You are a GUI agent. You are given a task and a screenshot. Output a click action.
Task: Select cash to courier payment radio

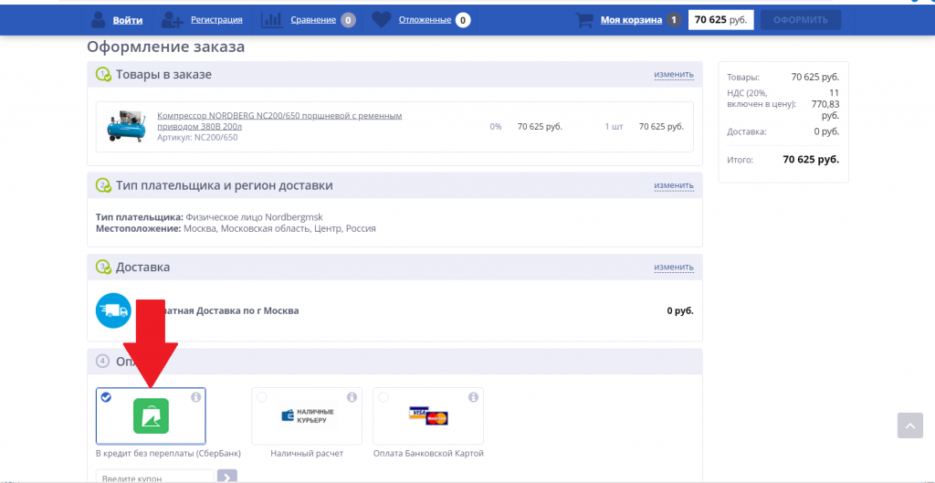(261, 397)
